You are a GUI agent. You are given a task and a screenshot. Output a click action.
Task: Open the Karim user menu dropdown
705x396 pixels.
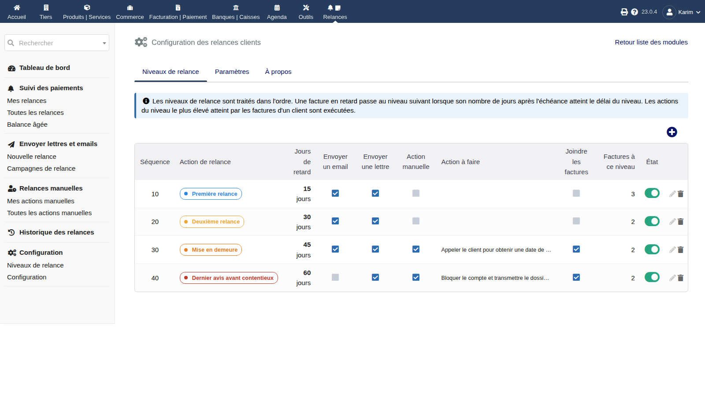682,12
